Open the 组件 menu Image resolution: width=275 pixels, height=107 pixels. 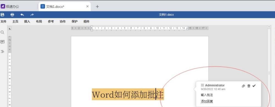pyautogui.click(x=87, y=22)
